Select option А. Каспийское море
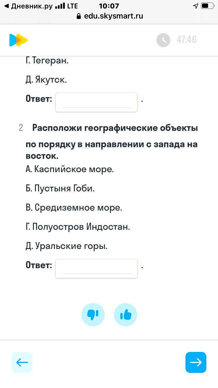Screen dimensions: 218x388 tap(70, 169)
